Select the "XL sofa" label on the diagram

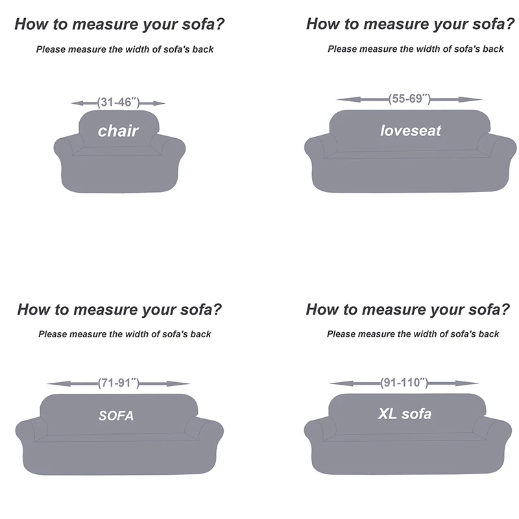(404, 413)
